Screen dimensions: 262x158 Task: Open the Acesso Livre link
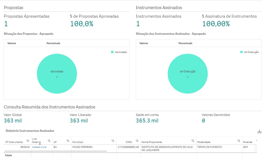[39, 147]
